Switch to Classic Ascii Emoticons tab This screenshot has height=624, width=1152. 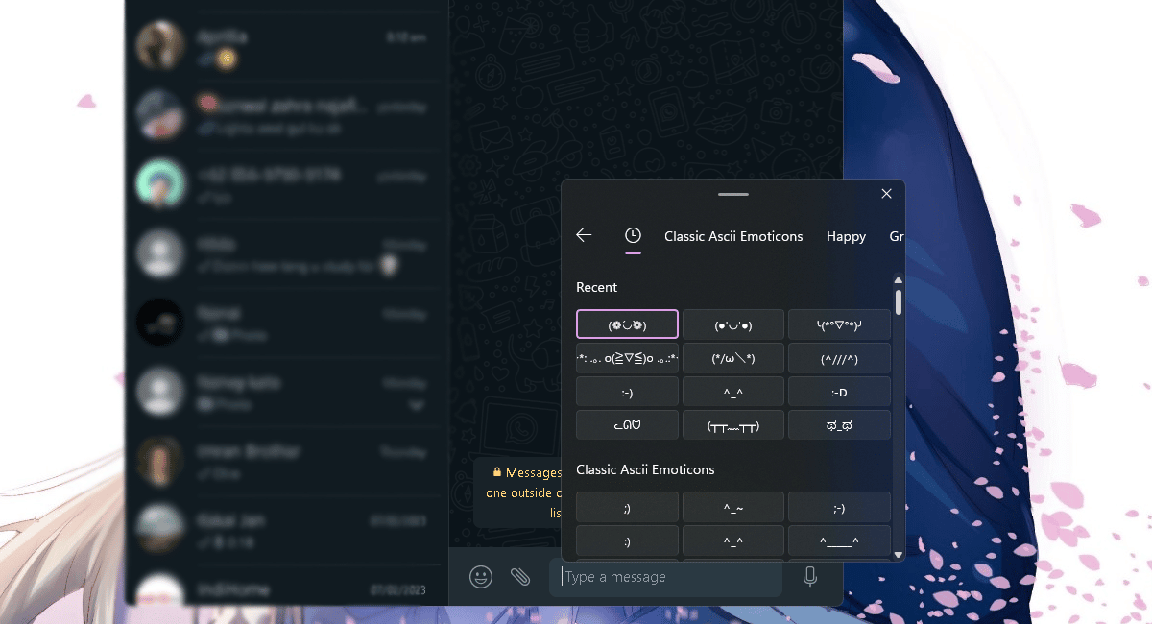(x=733, y=236)
